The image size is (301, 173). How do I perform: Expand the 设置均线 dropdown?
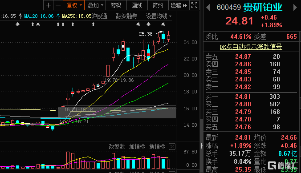pos(159,16)
